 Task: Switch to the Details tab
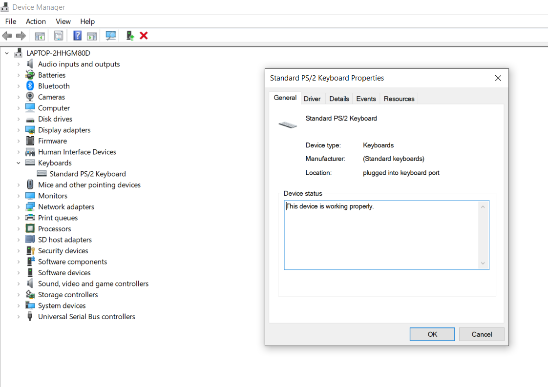[x=339, y=99]
